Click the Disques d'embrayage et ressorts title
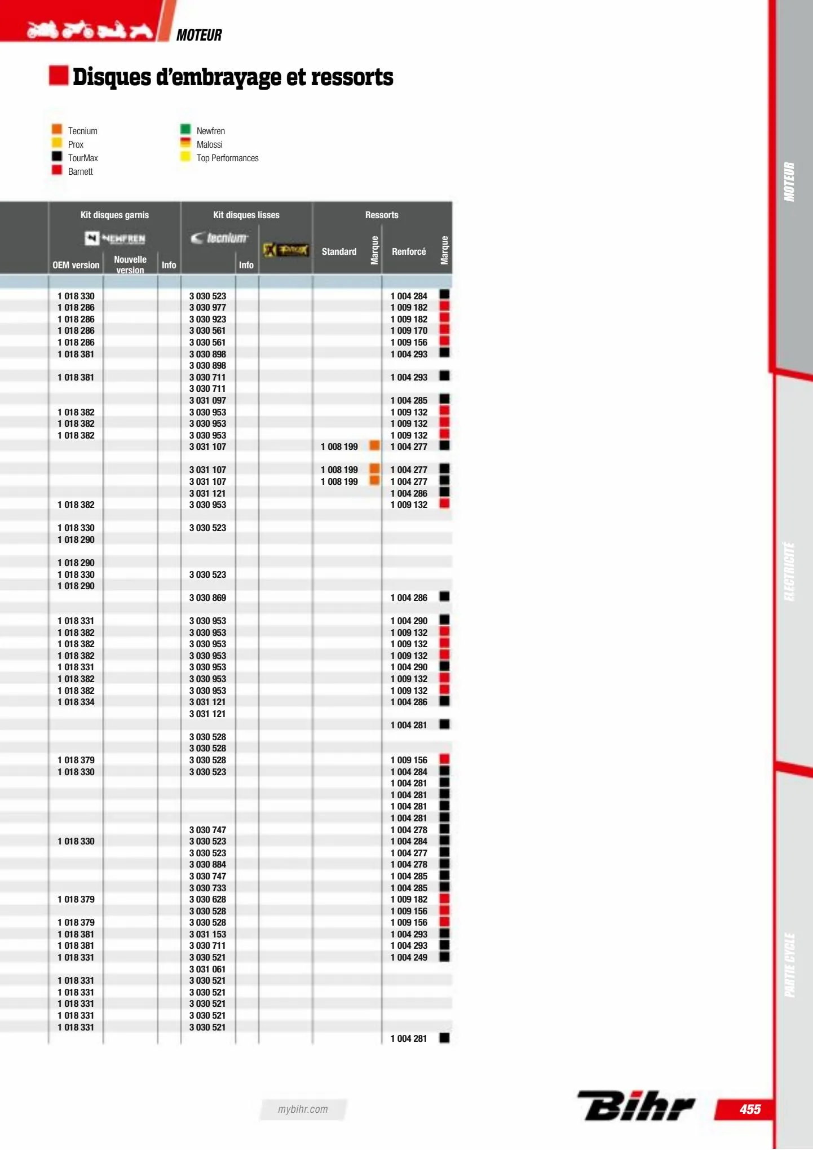 pos(233,77)
